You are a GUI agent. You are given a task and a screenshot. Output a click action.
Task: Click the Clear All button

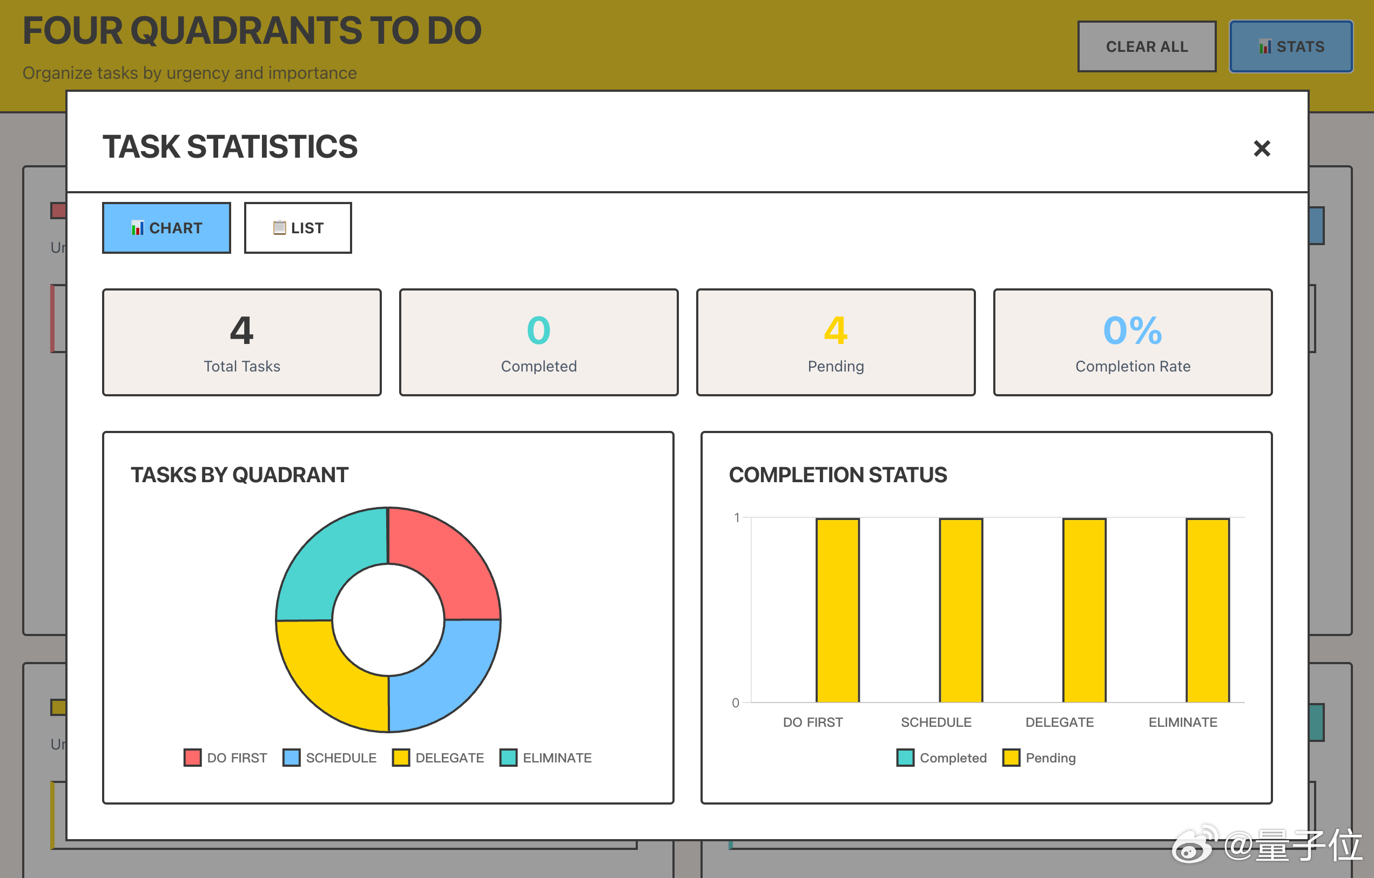(x=1146, y=46)
